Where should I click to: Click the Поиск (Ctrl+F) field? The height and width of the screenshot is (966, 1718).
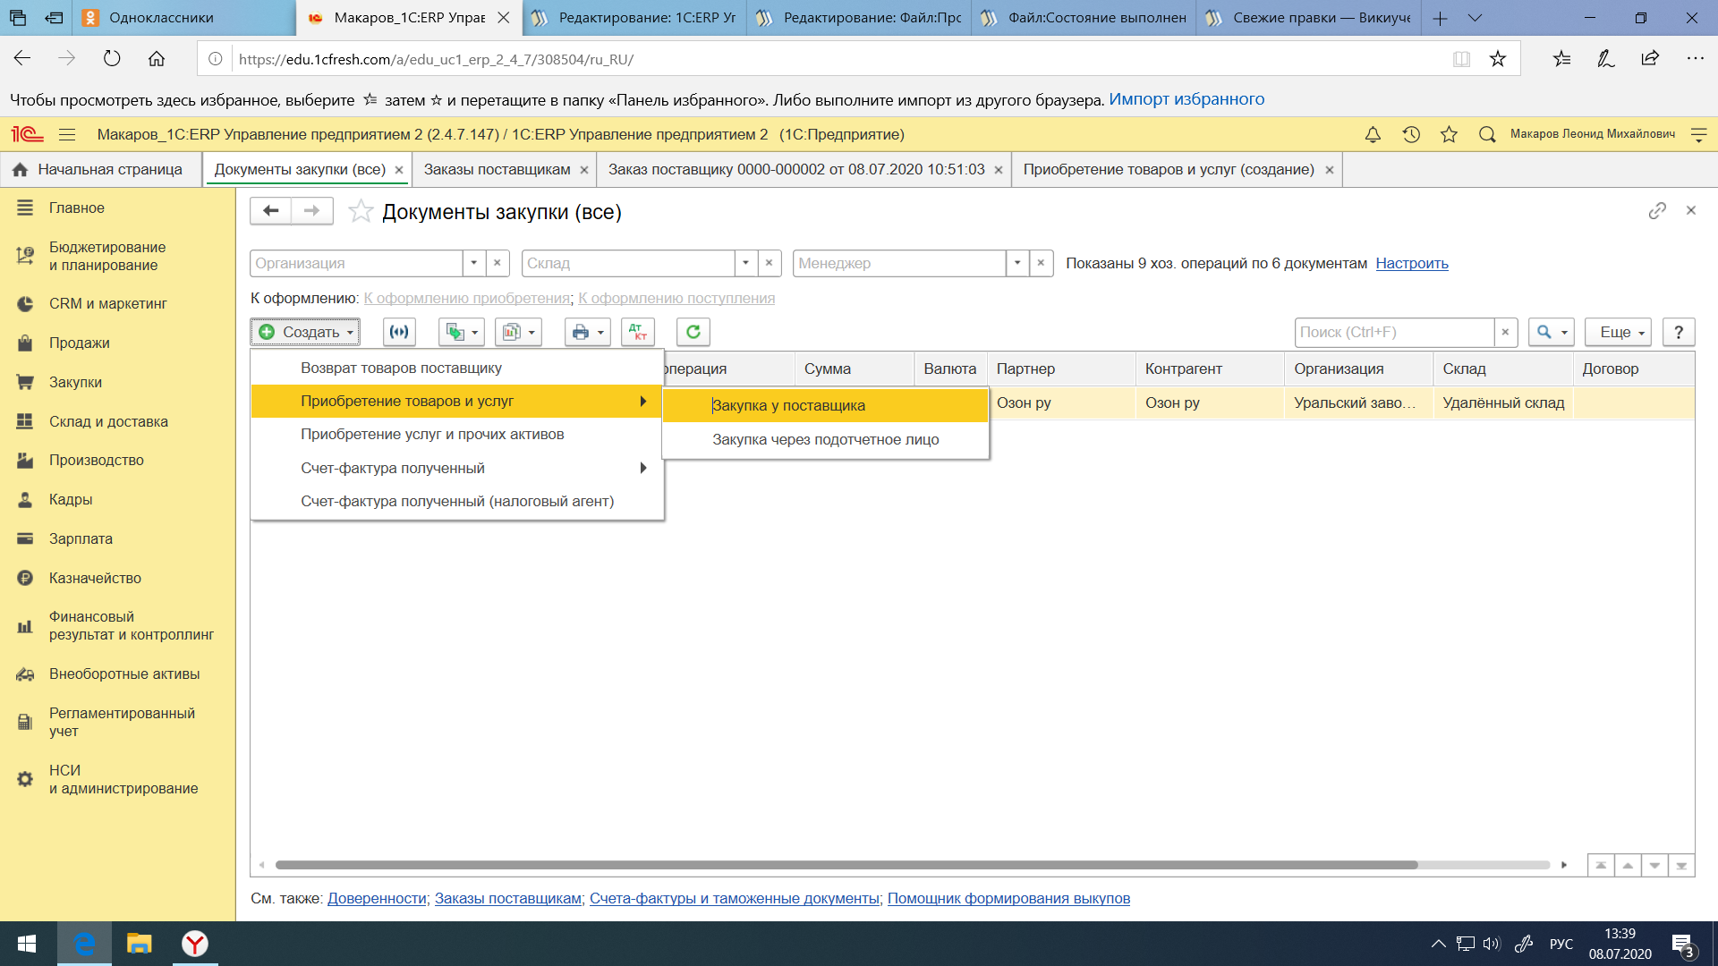(1394, 332)
